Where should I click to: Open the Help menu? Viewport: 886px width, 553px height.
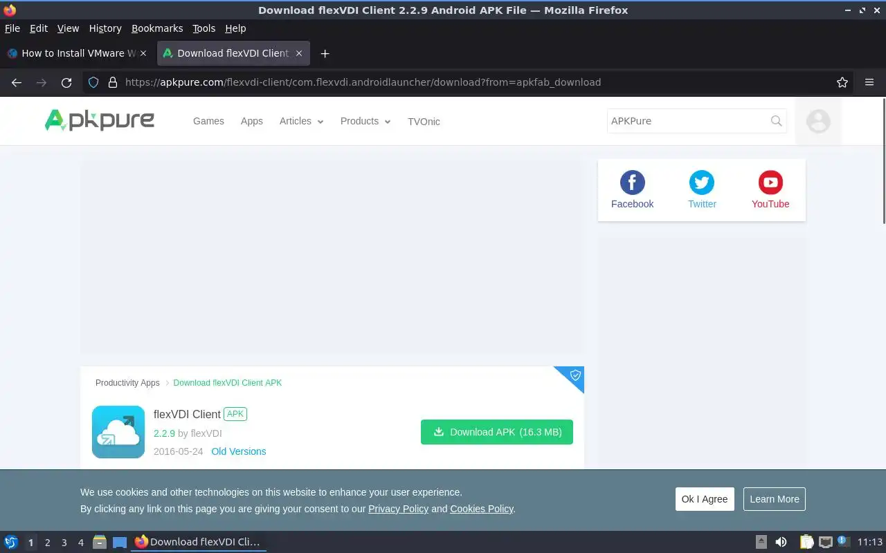pos(235,28)
